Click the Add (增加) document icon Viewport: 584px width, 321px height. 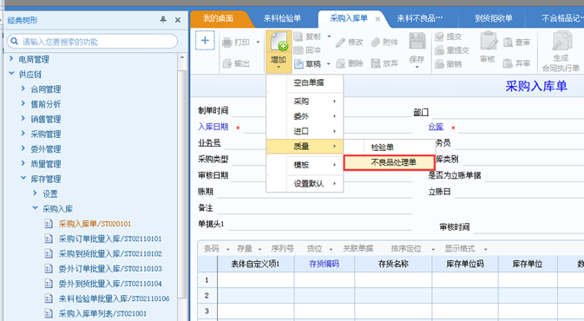point(279,42)
